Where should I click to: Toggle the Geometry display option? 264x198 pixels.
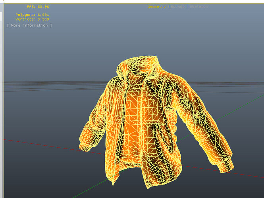click(x=156, y=7)
